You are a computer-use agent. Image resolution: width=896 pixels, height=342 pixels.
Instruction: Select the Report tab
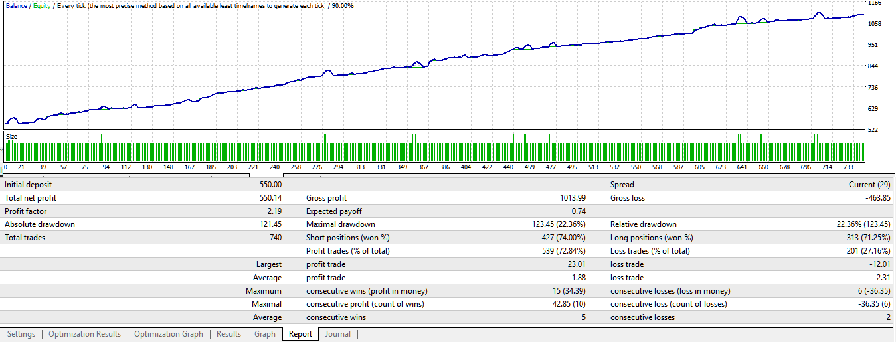300,334
